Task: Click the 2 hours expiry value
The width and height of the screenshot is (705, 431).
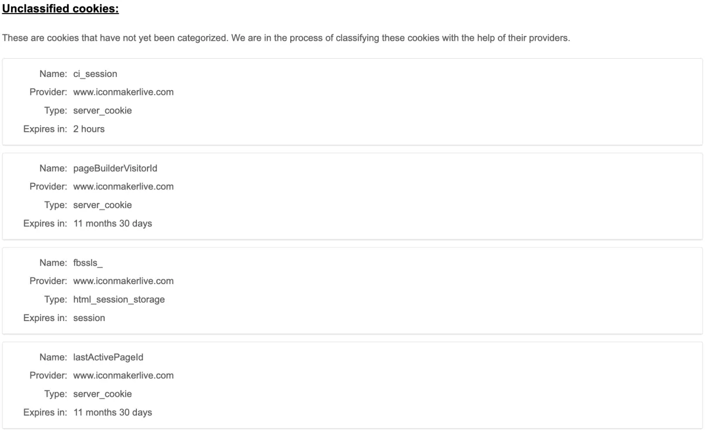Action: (89, 129)
